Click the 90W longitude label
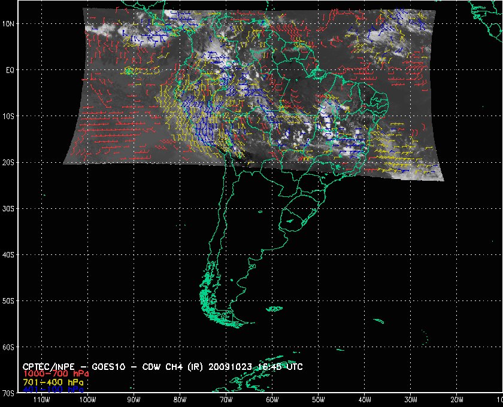Viewport: 503px width, 407px height. 134,400
